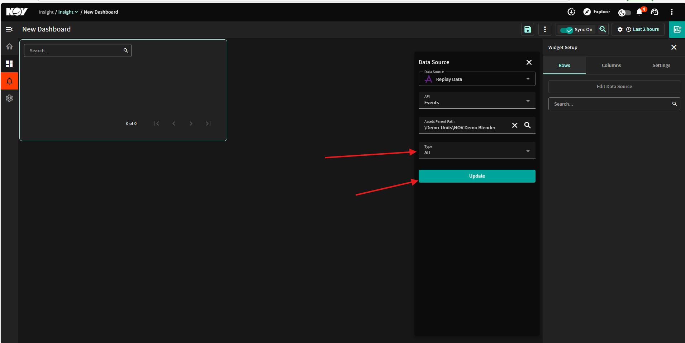Open notifications bell with badge
685x343 pixels.
[x=640, y=12]
